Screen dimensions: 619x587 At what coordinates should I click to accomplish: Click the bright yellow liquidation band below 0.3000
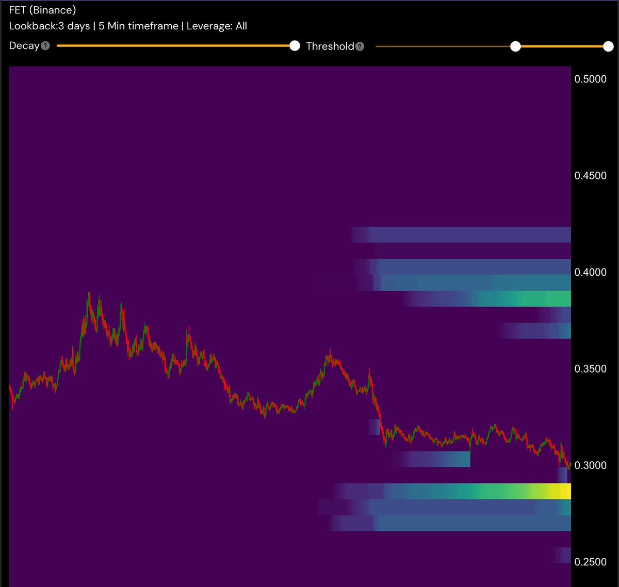[x=452, y=491]
